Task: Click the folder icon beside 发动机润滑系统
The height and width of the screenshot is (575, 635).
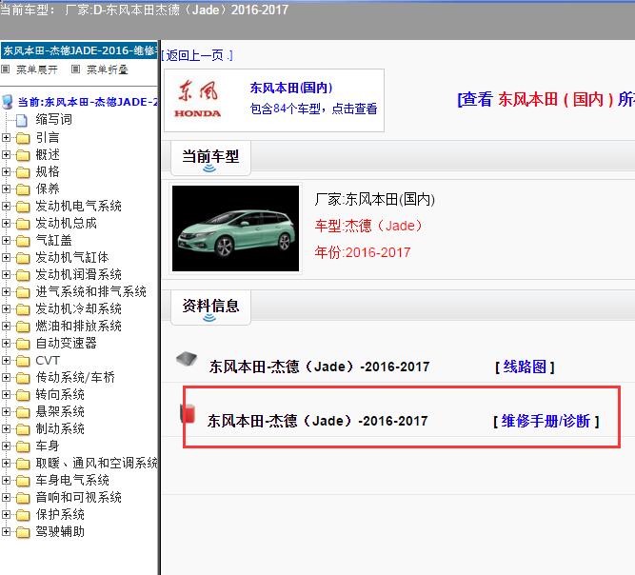Action: [x=23, y=275]
